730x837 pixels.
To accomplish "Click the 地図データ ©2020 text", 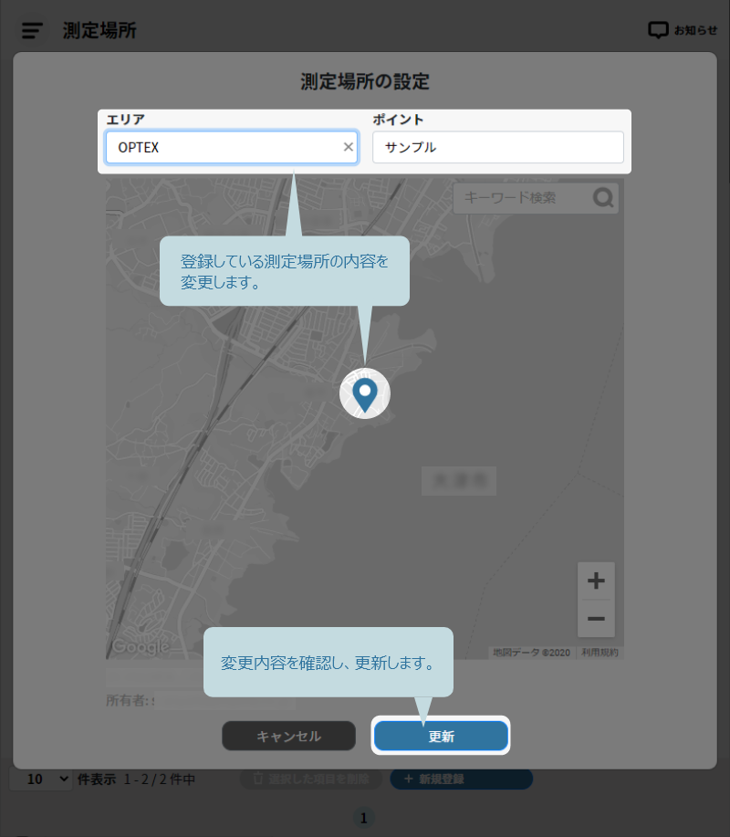I will 531,653.
